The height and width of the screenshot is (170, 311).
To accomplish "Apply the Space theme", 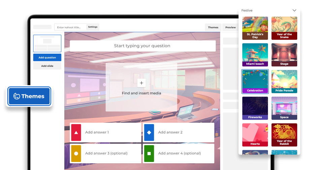I will [x=284, y=108].
